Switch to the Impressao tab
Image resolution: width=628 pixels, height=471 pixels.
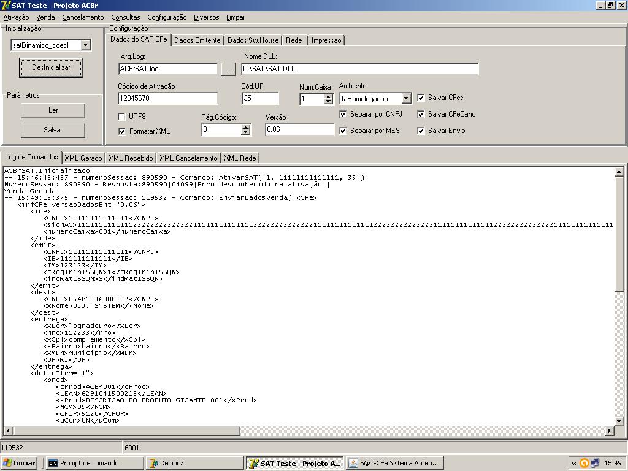[326, 40]
